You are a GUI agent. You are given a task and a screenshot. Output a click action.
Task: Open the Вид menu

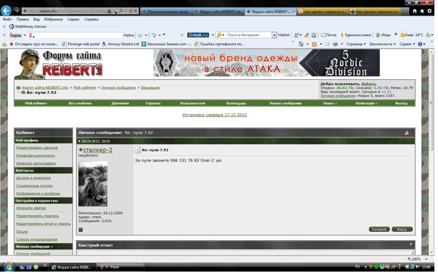click(37, 19)
